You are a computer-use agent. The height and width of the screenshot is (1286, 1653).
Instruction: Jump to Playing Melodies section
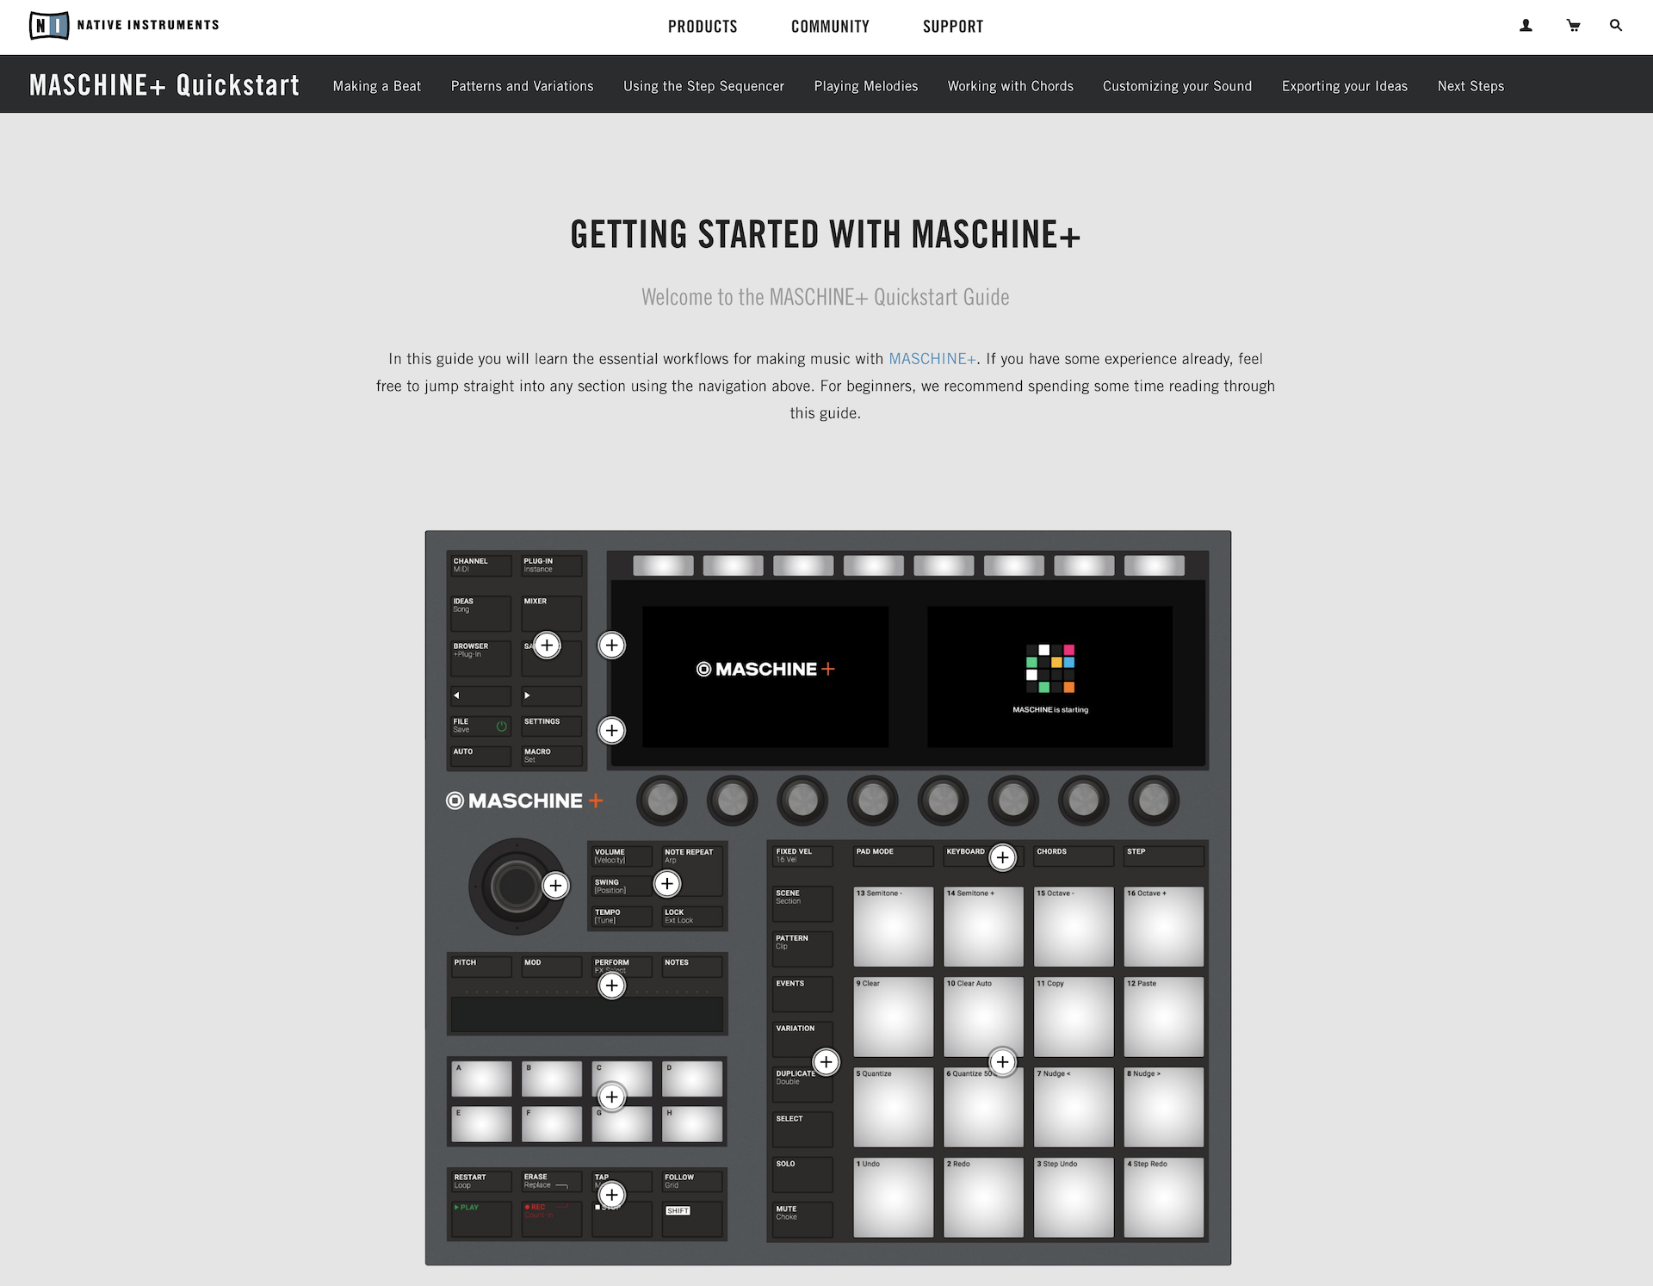point(866,86)
